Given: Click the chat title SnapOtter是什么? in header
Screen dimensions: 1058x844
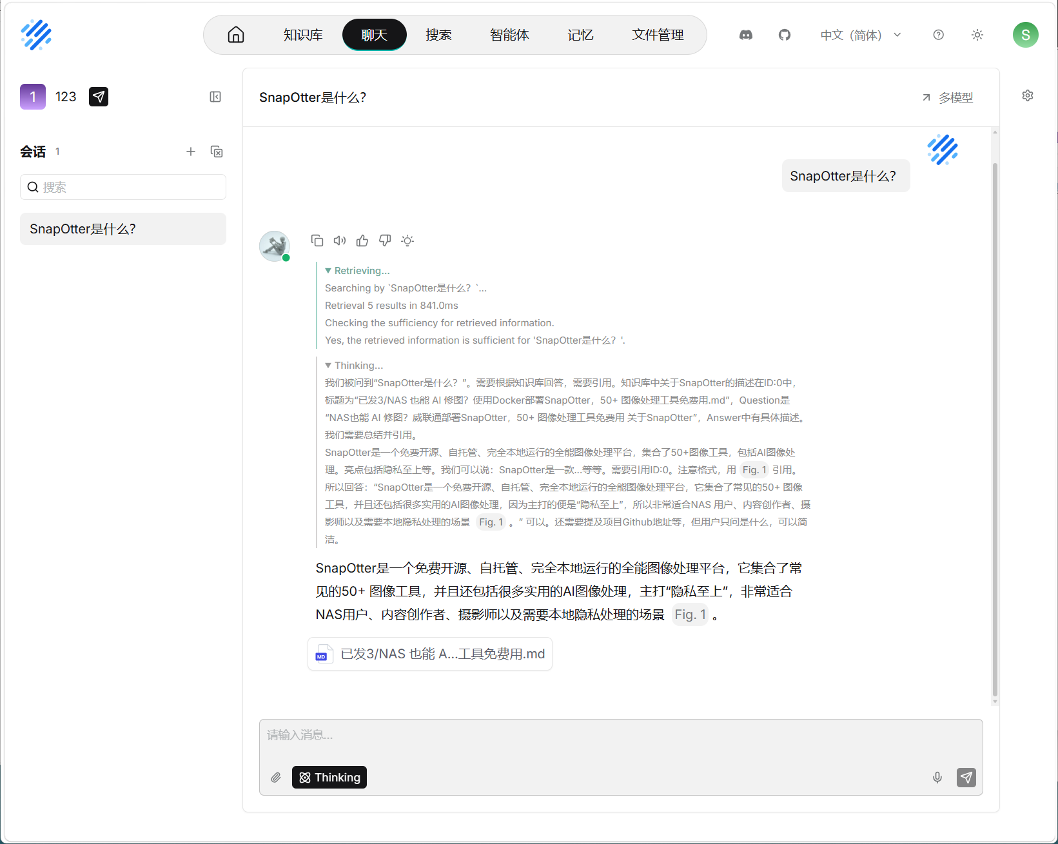Looking at the screenshot, I should [x=313, y=97].
